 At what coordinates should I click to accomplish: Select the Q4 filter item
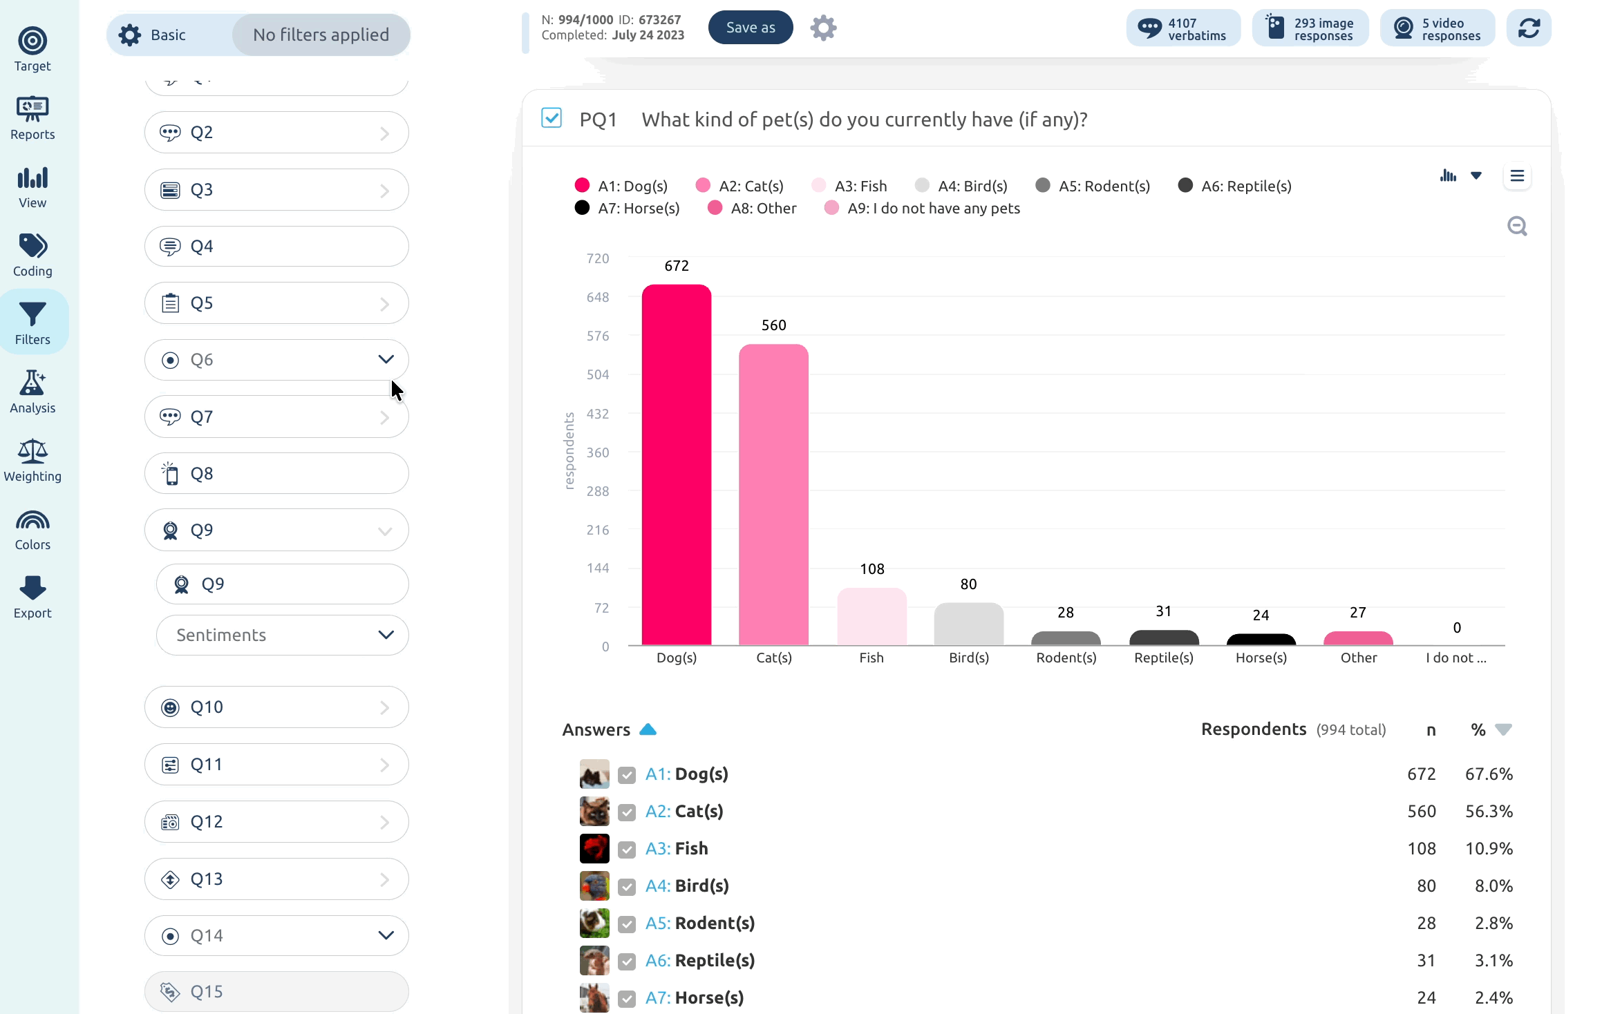point(276,246)
